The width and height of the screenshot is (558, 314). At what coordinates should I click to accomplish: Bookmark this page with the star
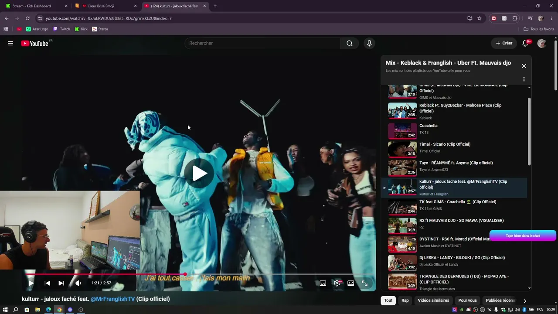point(479,18)
